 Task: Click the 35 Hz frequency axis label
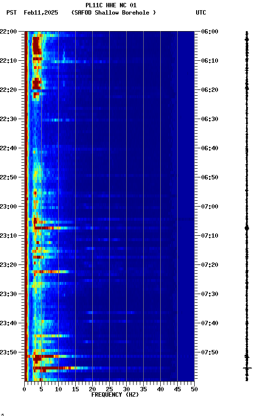pyautogui.click(x=143, y=389)
